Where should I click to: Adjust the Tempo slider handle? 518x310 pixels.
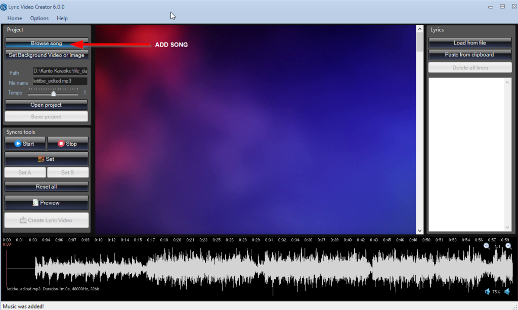pos(54,93)
